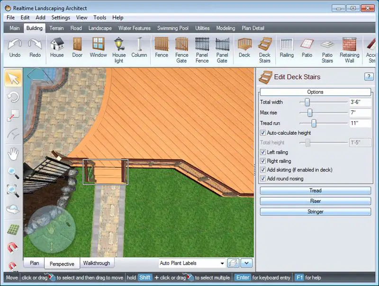Select the Patio Stairs tool
The image size is (379, 286).
tap(327, 51)
